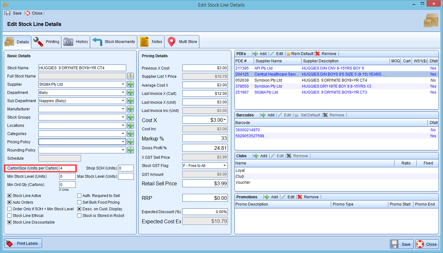Enable Auth. Required to Sell
Viewport: 443px width, 253px height.
point(79,196)
